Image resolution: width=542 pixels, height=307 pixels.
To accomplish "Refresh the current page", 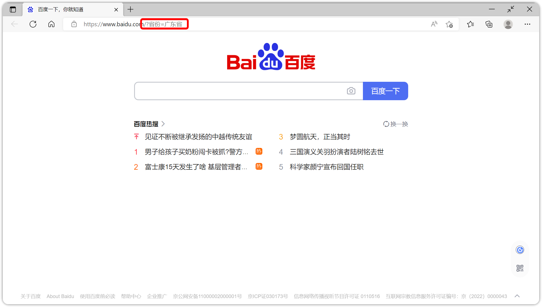I will (x=33, y=24).
